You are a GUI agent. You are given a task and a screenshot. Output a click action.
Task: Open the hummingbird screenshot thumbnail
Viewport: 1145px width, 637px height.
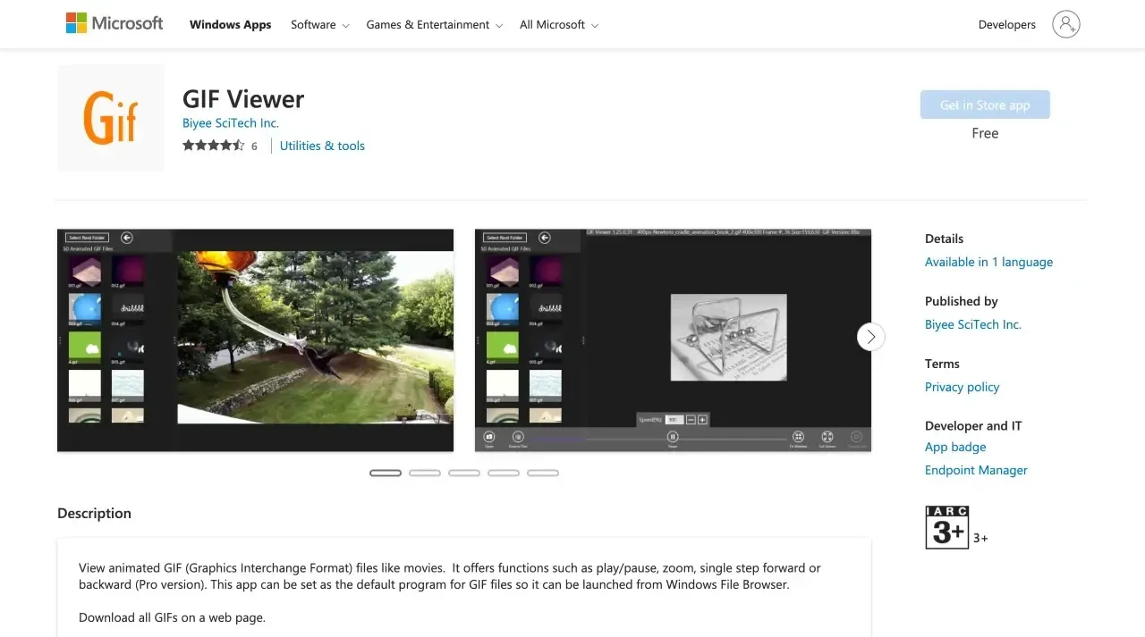point(255,340)
